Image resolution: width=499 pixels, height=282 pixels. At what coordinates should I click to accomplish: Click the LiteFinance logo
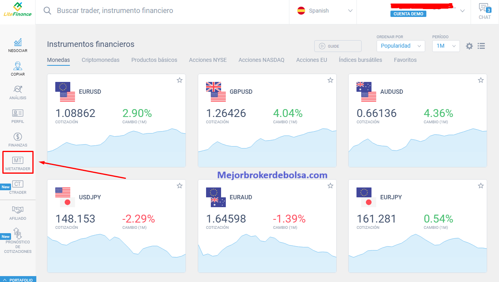click(17, 9)
